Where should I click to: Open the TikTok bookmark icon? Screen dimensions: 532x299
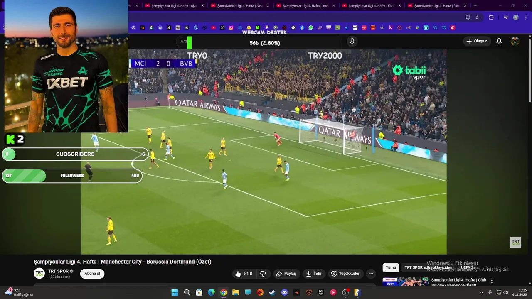pos(169,28)
